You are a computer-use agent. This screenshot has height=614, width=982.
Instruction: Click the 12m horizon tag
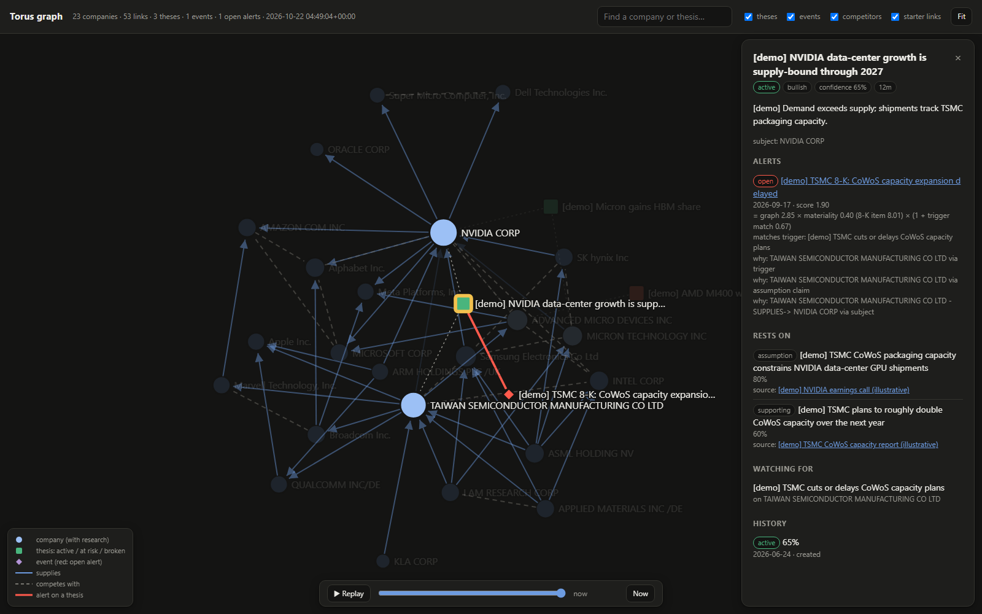point(885,87)
